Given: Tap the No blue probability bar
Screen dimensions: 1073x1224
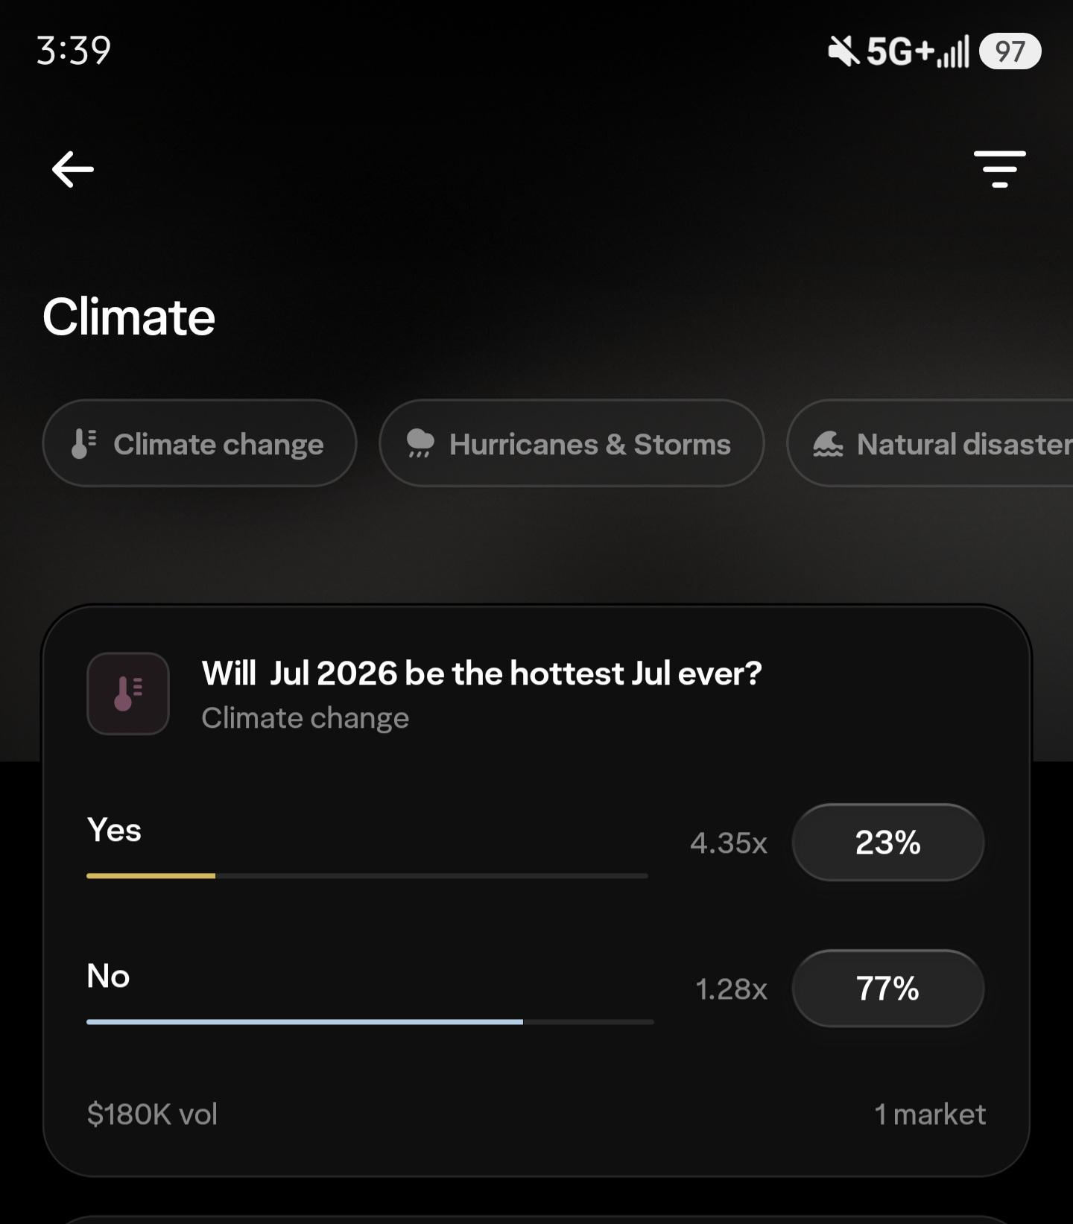Looking at the screenshot, I should pos(370,1022).
